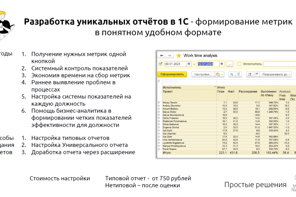
Task: Click list item Настройка Универсального отчета
Action: (79, 145)
